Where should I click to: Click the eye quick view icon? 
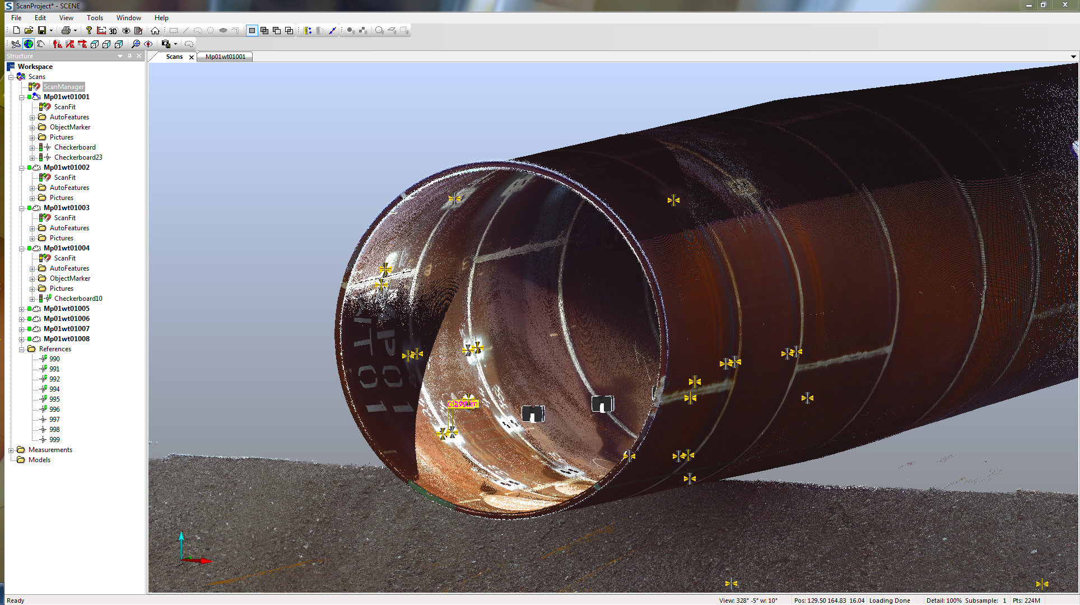(x=126, y=30)
